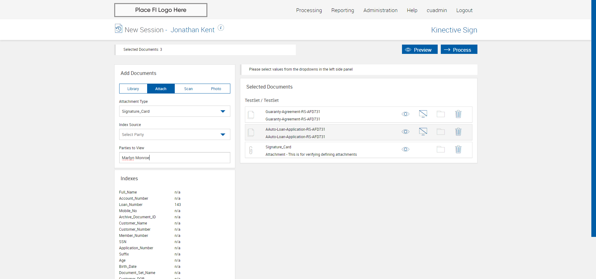This screenshot has height=279, width=596.
Task: Click the Preview button
Action: [419, 50]
